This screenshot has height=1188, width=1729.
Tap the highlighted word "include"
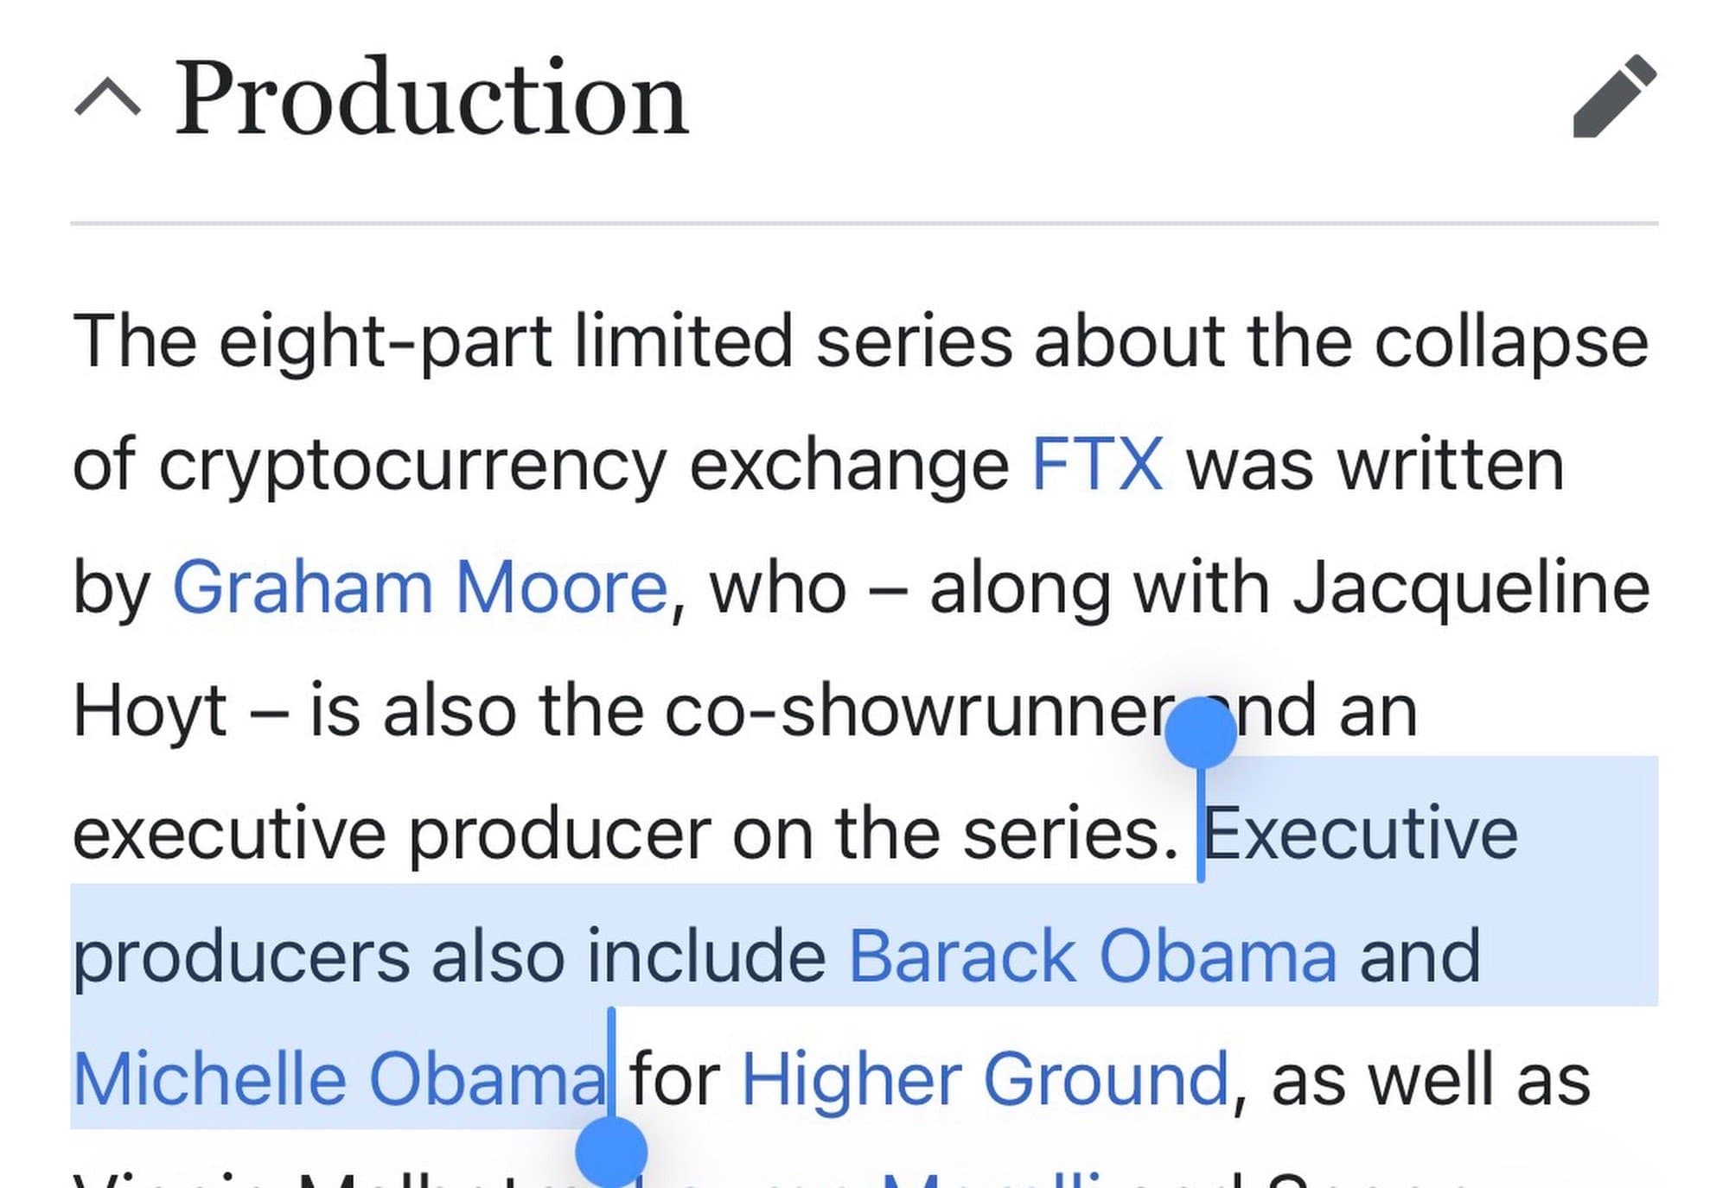pyautogui.click(x=706, y=957)
